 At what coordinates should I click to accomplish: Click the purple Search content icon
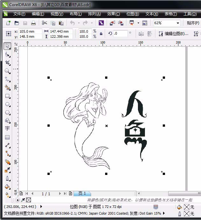[101, 23]
